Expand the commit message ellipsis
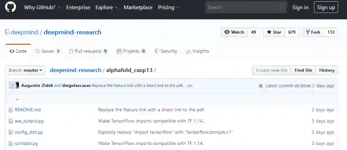 pyautogui.click(x=190, y=86)
